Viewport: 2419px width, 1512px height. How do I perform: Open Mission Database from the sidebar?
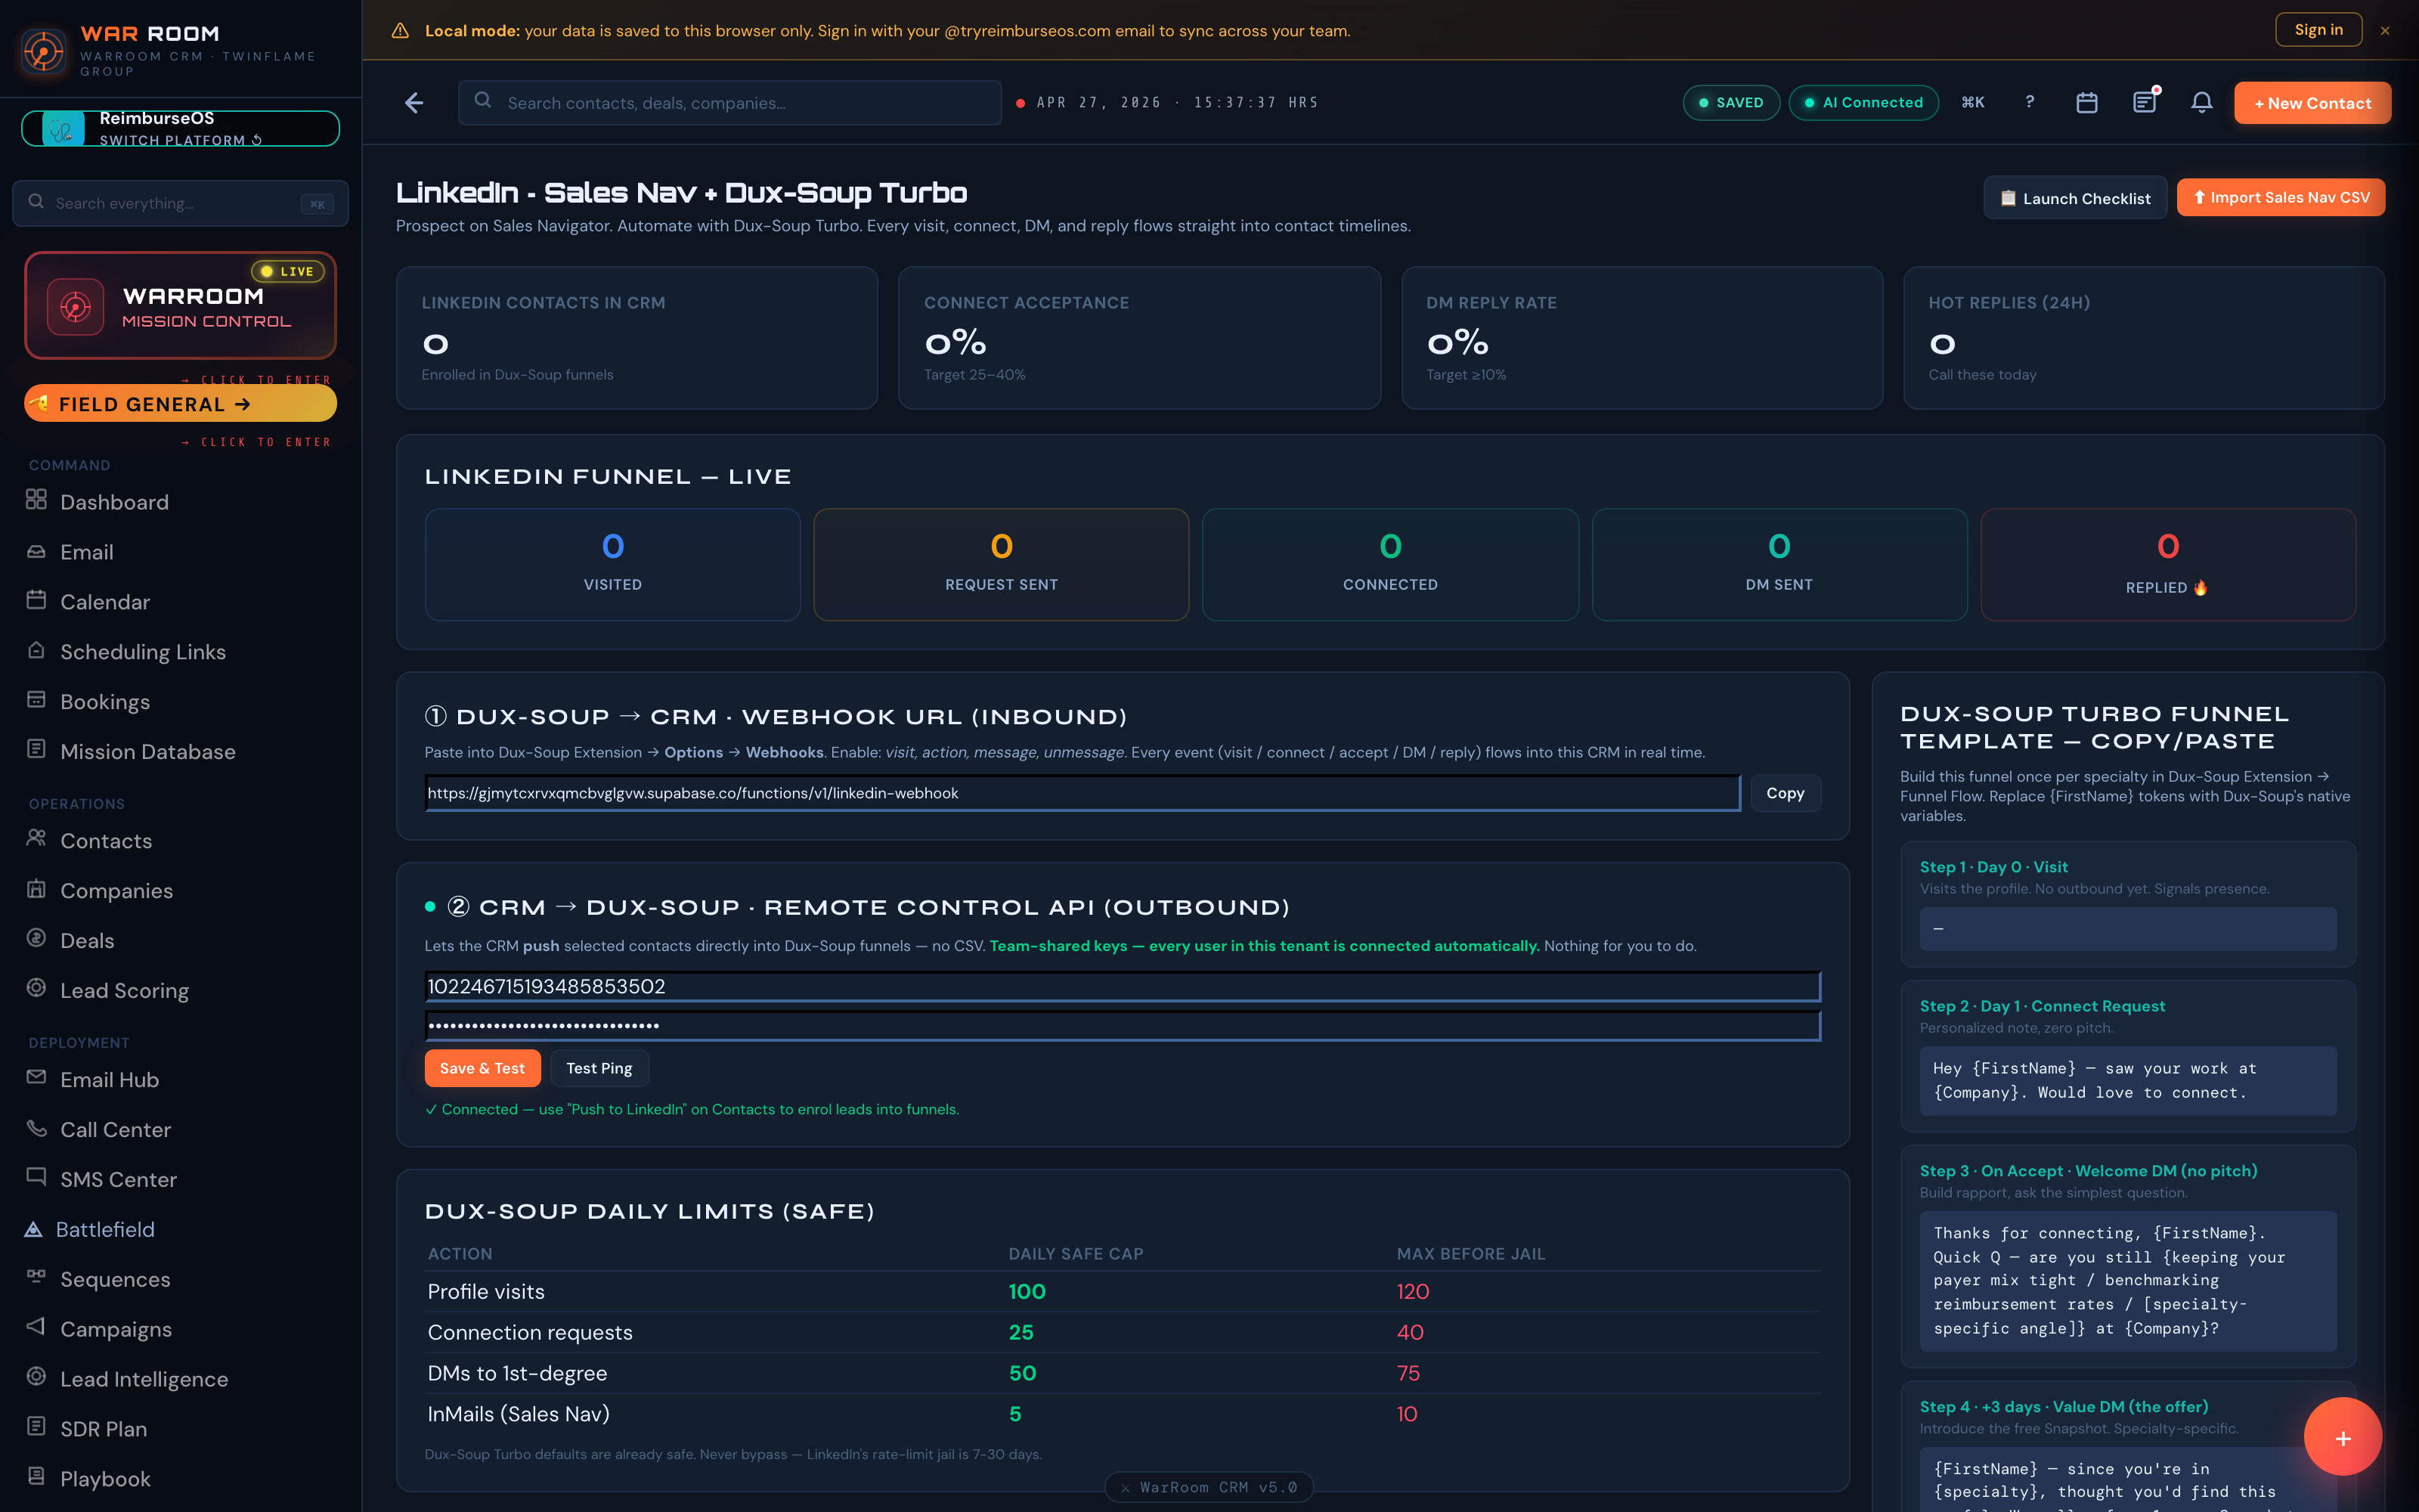147,751
